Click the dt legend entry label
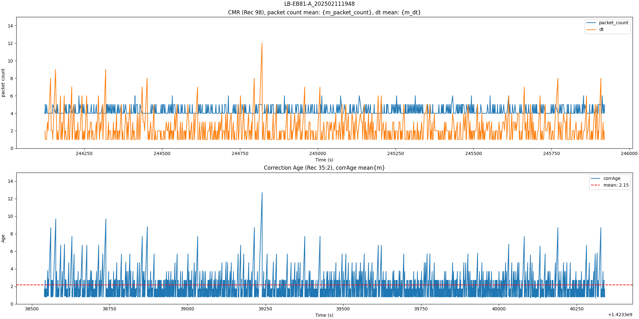 pyautogui.click(x=601, y=29)
